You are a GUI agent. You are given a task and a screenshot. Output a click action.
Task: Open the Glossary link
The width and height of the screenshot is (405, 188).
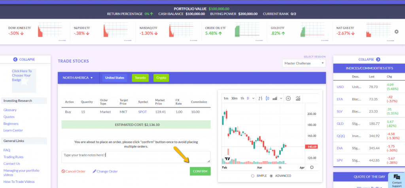coord(10,110)
